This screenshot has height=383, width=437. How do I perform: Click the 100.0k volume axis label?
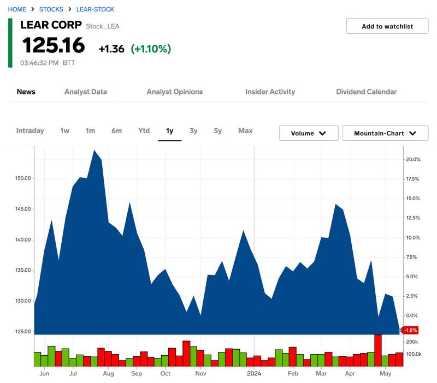(x=414, y=354)
